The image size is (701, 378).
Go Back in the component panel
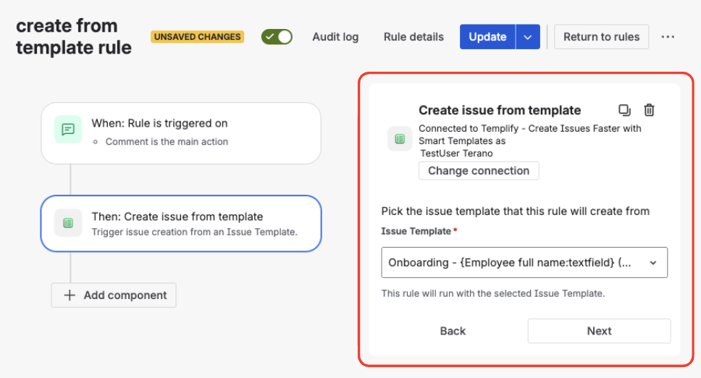[453, 331]
